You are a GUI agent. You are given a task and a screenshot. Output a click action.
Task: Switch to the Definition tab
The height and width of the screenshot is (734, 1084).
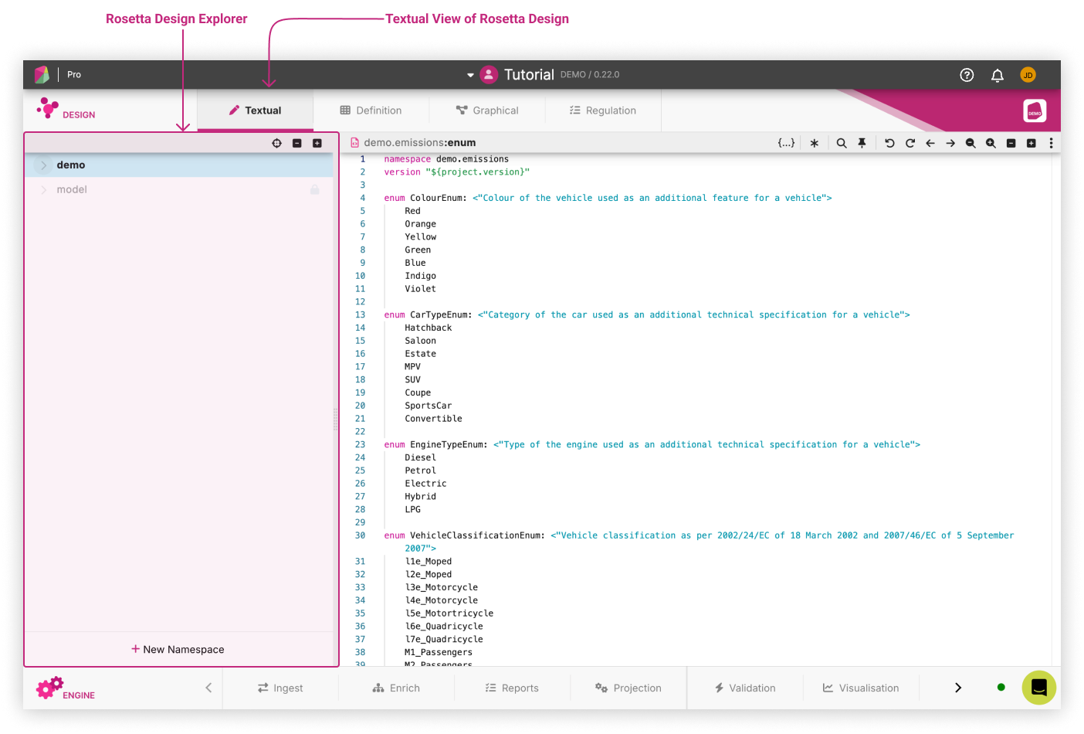click(x=371, y=110)
